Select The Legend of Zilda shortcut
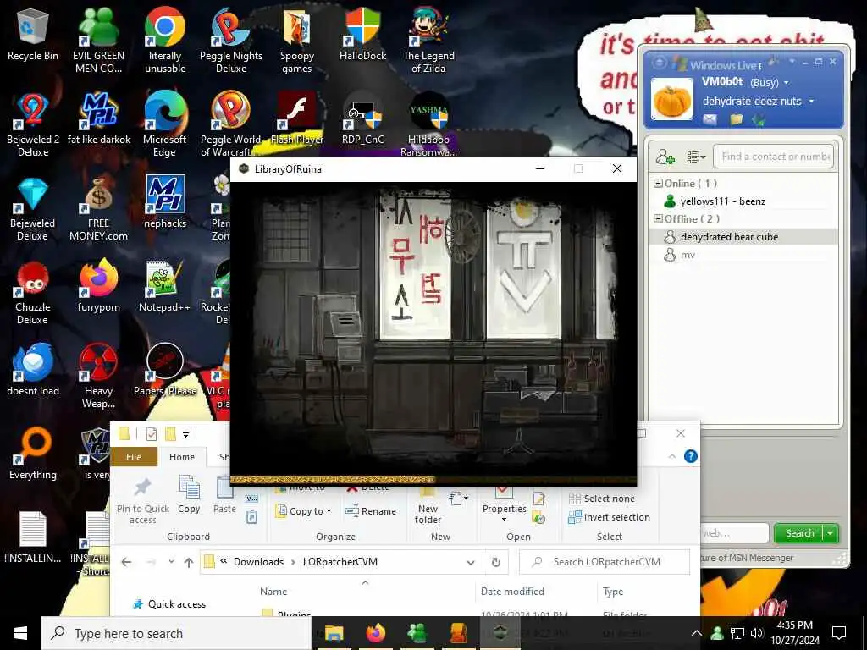 [428, 41]
